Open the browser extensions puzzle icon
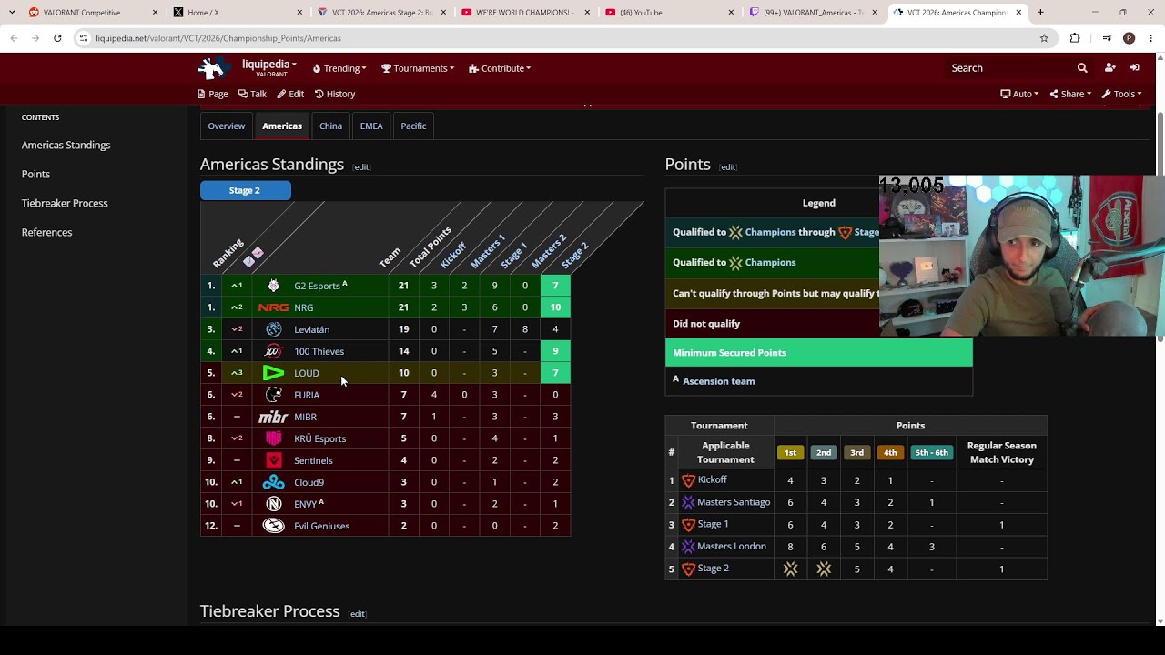Viewport: 1165px width, 655px height. (1075, 38)
